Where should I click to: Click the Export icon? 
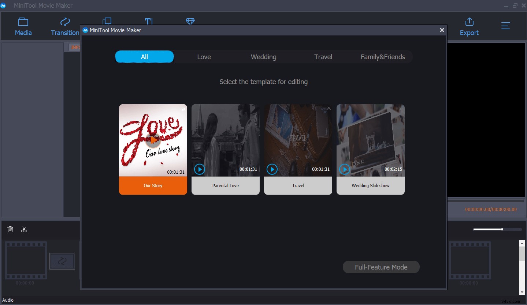coord(469,26)
